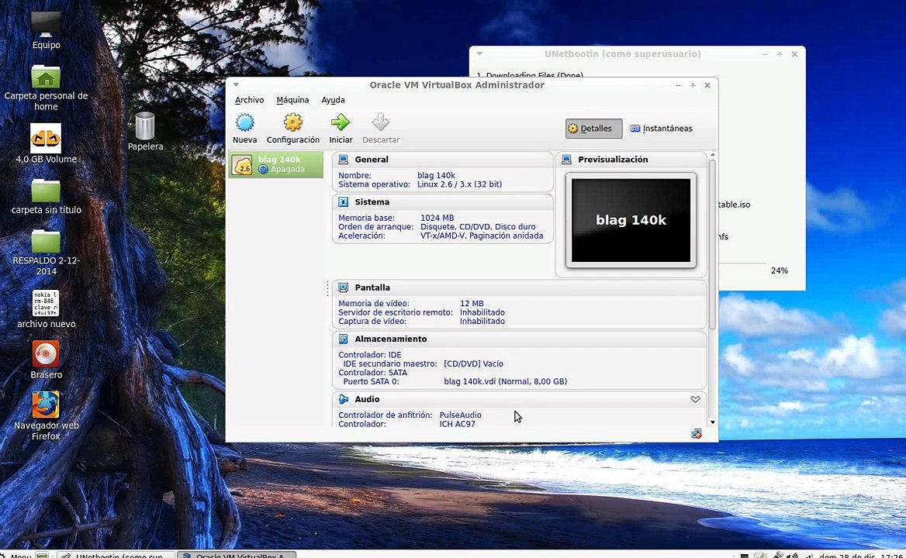Click the Sistema section header title
The image size is (906, 558).
[372, 202]
